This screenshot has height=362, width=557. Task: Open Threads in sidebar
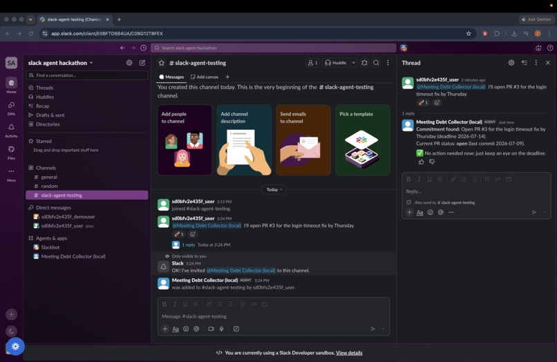point(87,88)
